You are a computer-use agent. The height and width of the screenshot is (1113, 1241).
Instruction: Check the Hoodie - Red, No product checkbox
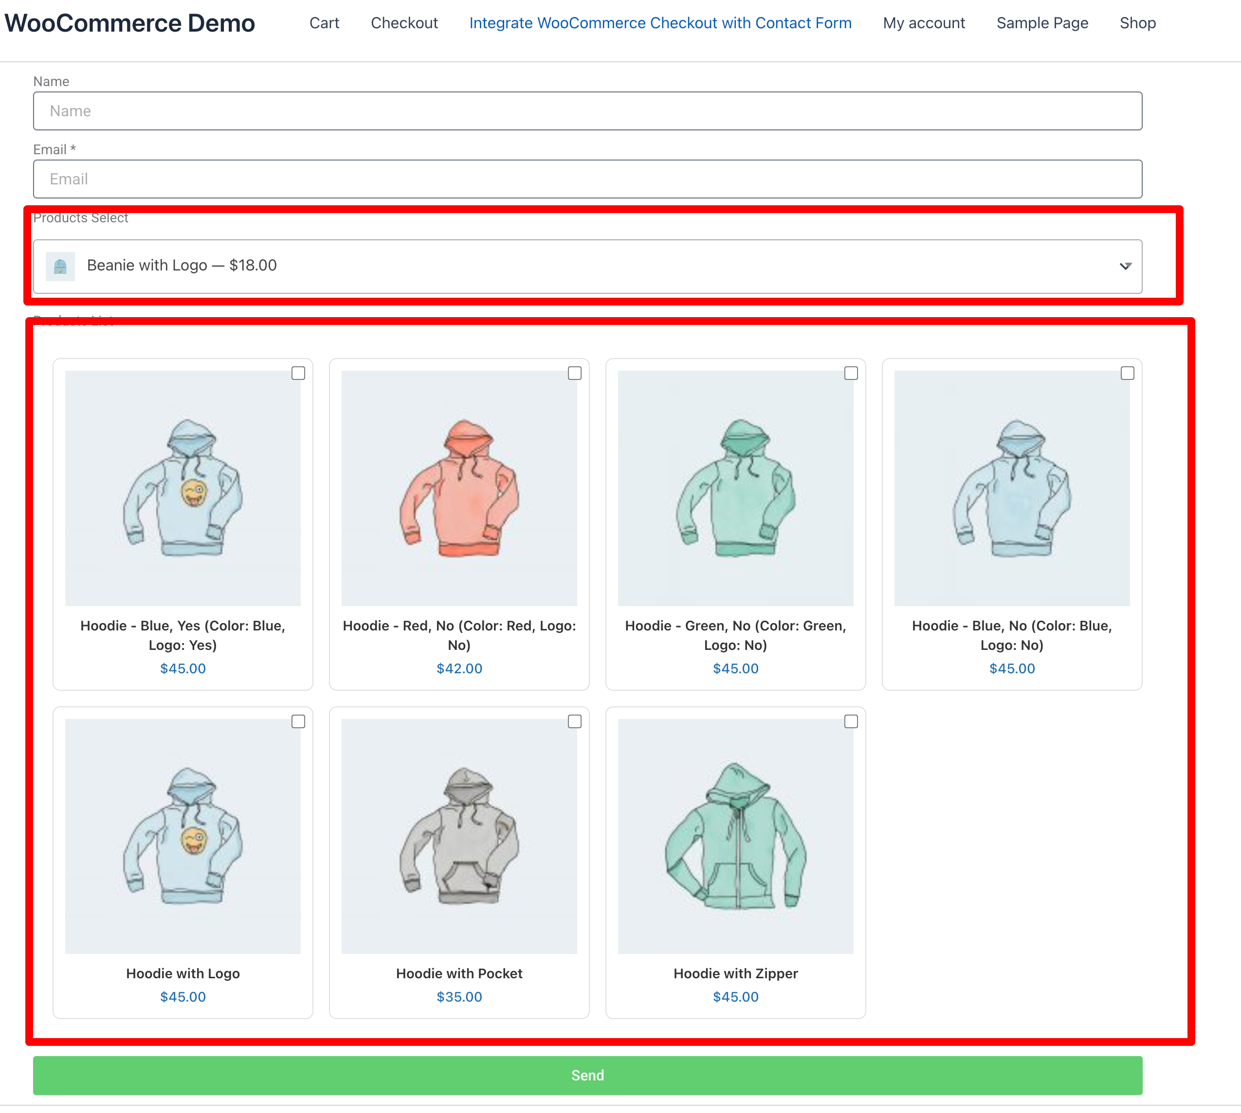[x=575, y=373]
